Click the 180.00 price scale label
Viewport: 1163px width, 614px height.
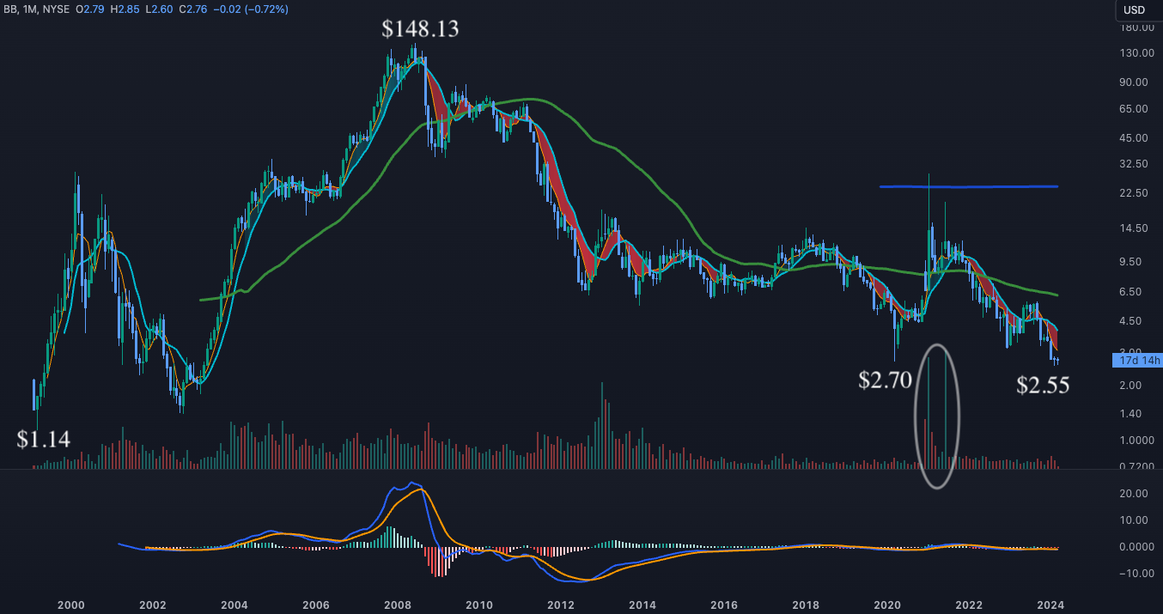1135,27
